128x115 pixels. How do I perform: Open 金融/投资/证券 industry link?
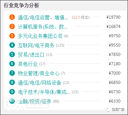coord(34,101)
